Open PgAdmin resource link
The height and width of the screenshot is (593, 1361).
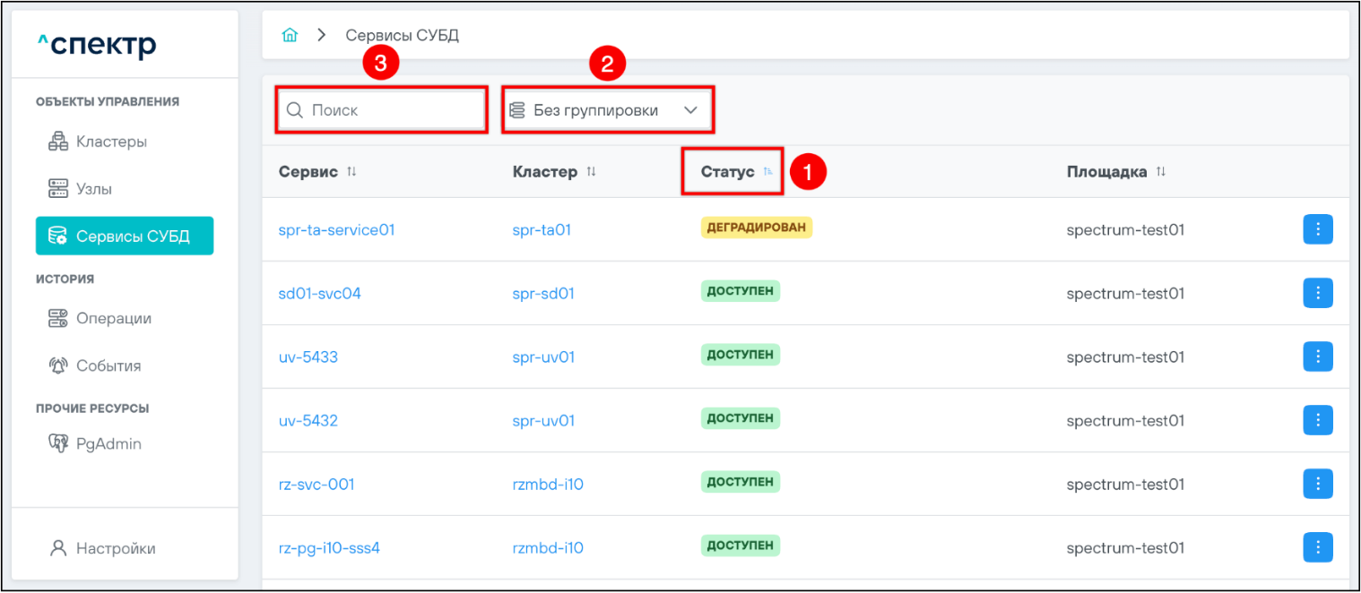[x=108, y=443]
